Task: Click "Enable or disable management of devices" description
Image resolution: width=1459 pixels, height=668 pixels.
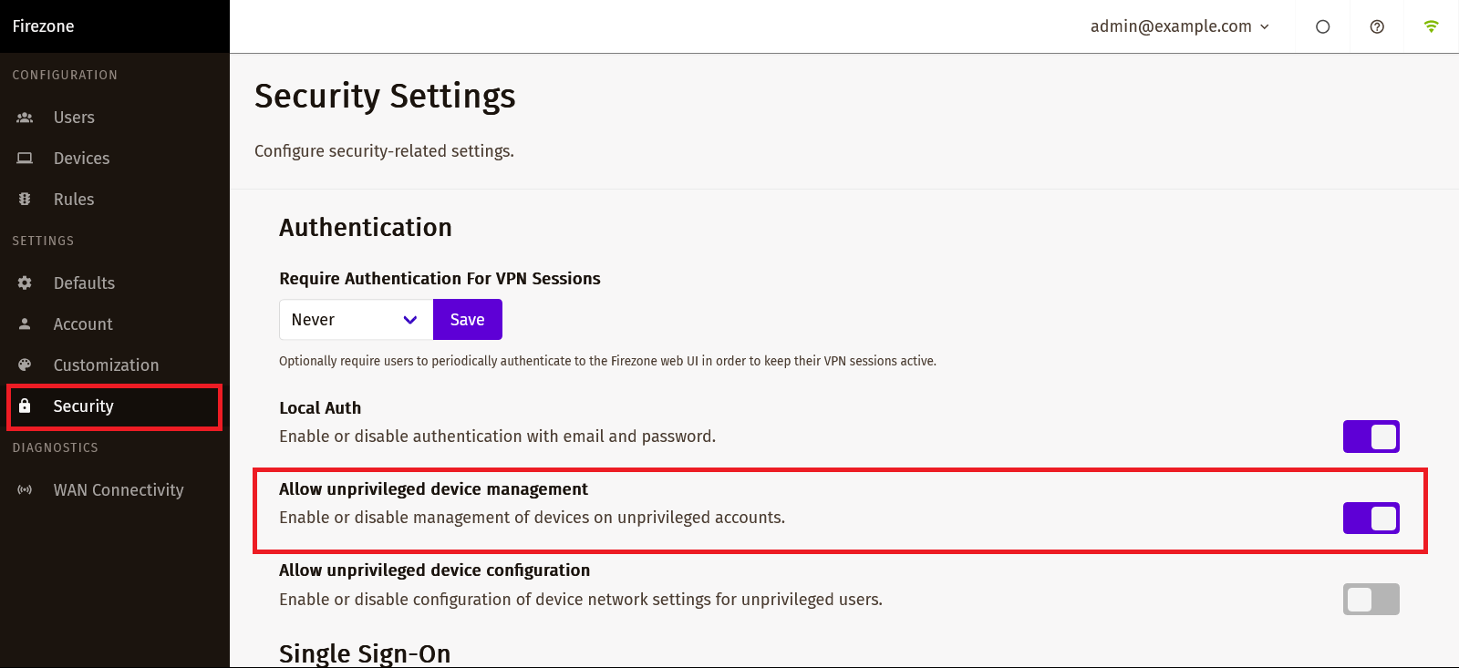Action: tap(532, 518)
